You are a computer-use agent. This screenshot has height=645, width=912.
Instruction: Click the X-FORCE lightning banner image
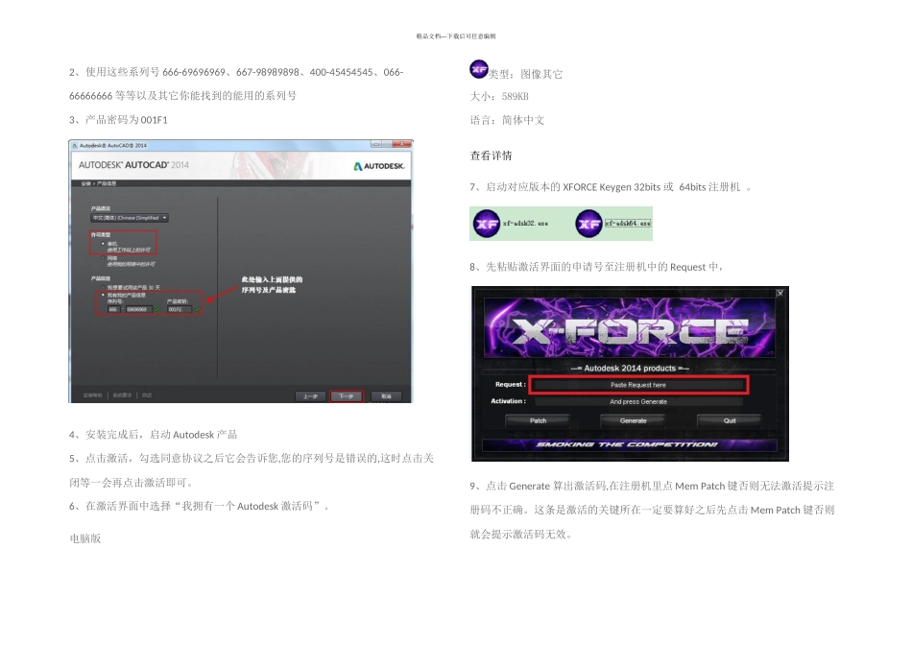point(630,328)
